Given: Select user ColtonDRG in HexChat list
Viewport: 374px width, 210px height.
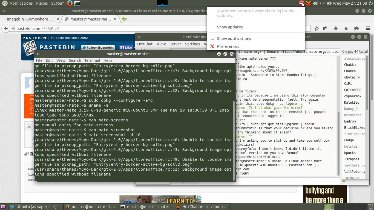Looking at the screenshot, I should pos(353,90).
